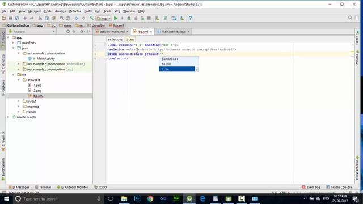Screen dimensions: 363x204
Task: Click the Paste toolbar icon
Action: tap(53, 18)
